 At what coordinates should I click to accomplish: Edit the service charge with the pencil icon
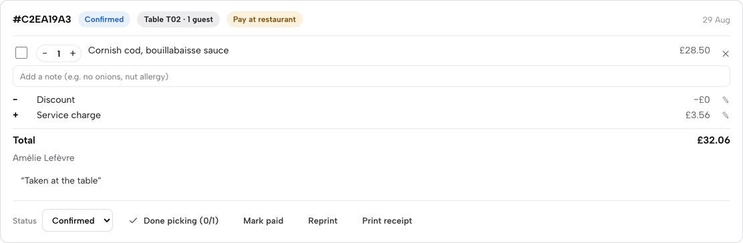pyautogui.click(x=725, y=115)
